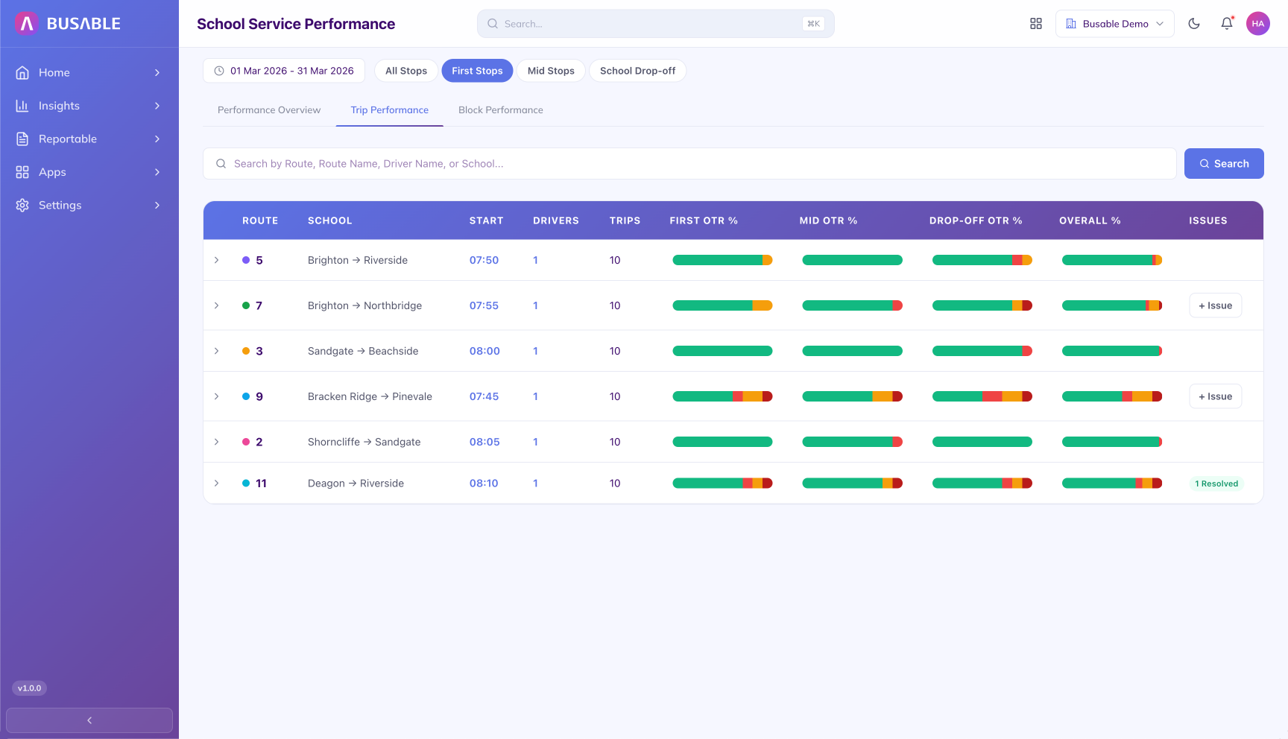Expand the Bracken Ridge → Pinevale row
1288x739 pixels.
tap(217, 396)
